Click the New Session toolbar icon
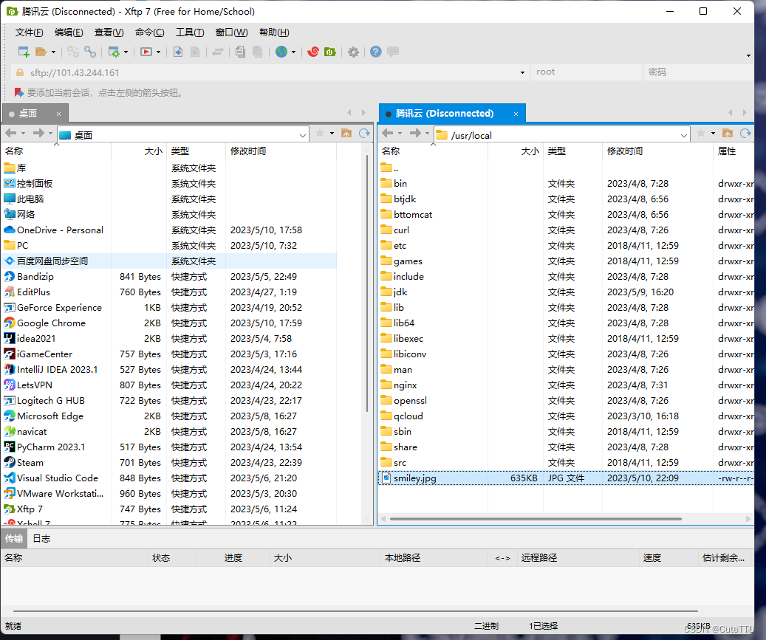 click(24, 52)
